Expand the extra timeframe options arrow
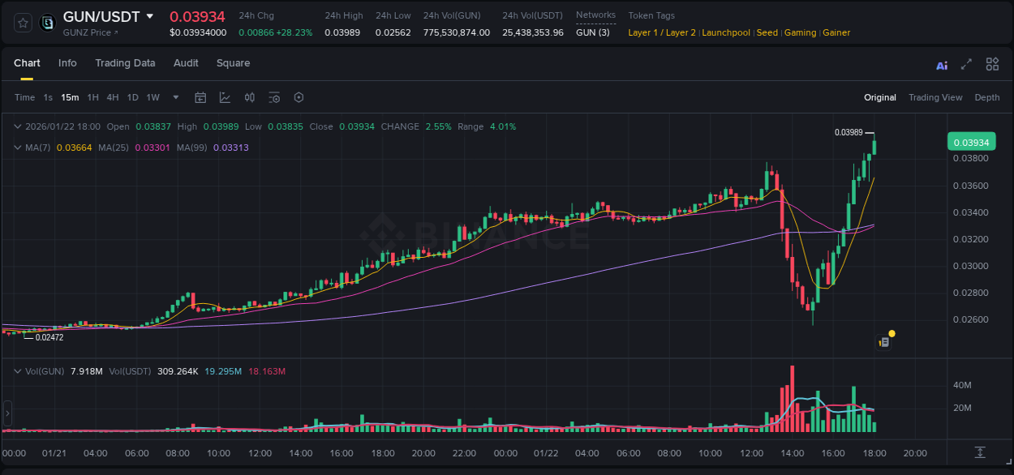 point(175,97)
